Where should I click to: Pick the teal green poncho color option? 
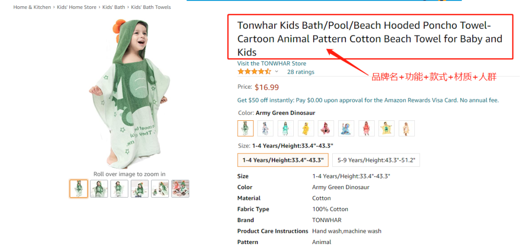click(285, 128)
